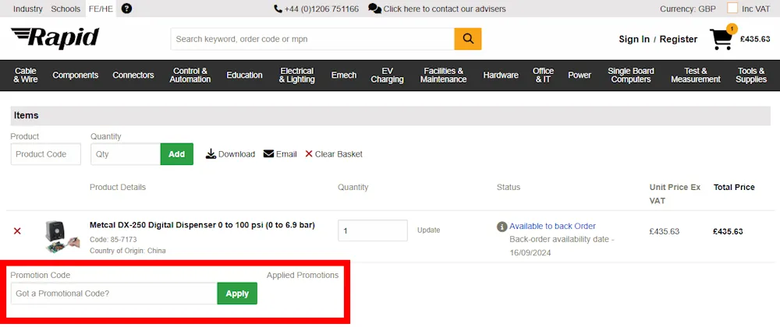Click the Rapid logo

[x=55, y=39]
